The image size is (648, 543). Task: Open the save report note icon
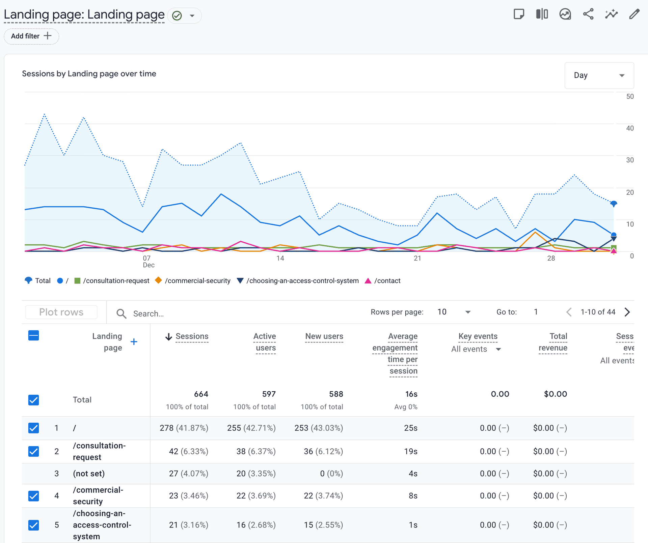click(519, 14)
